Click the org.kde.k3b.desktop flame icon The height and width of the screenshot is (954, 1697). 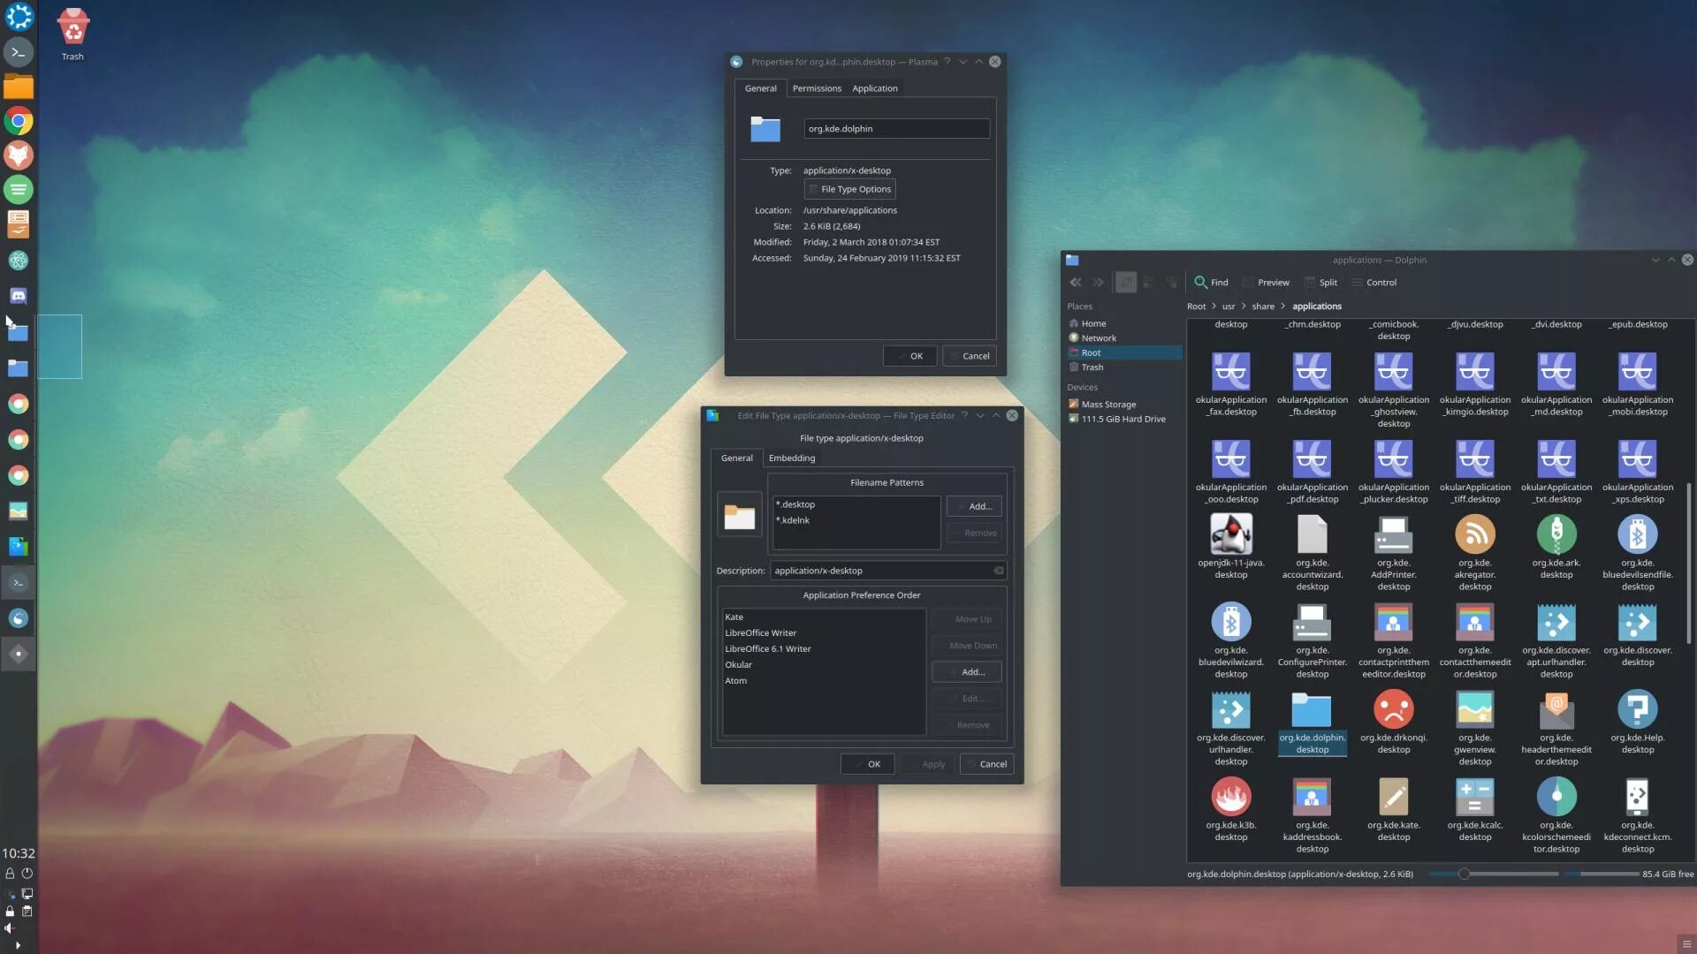[1230, 797]
